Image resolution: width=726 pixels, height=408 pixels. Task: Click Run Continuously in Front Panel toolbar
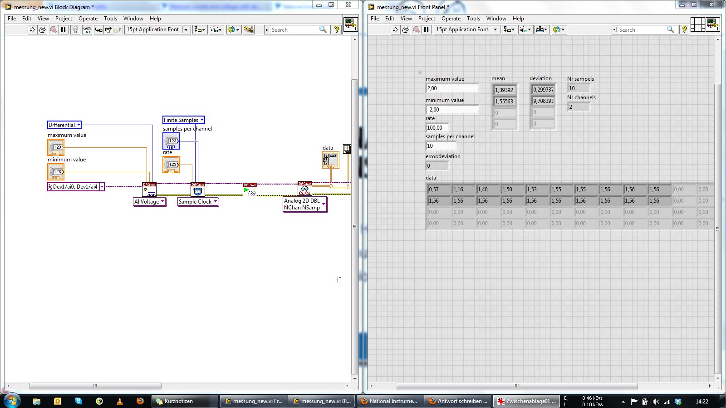point(405,29)
